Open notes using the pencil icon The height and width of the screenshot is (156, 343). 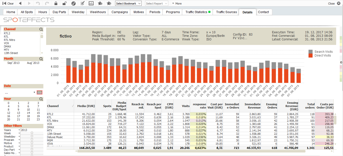coord(82,4)
